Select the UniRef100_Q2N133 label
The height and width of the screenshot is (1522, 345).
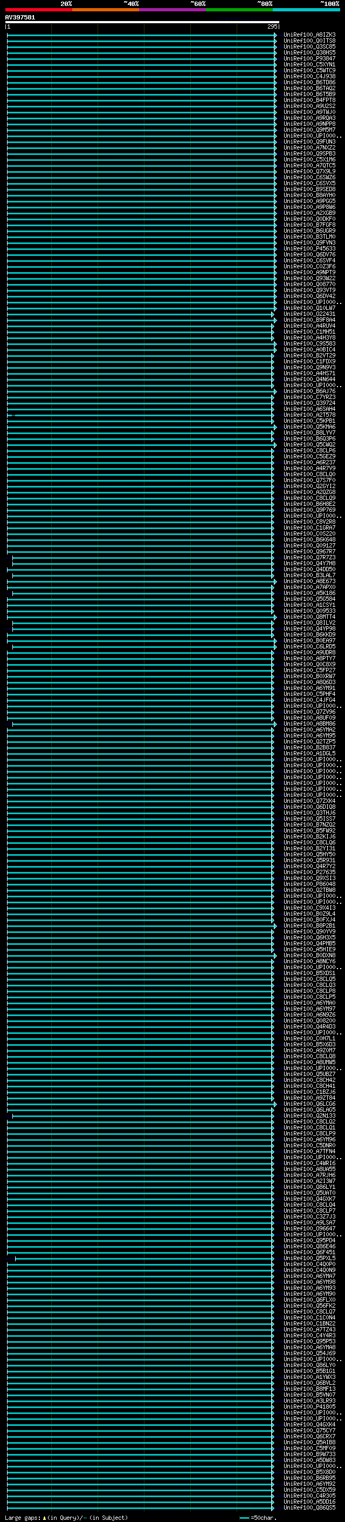(309, 1115)
